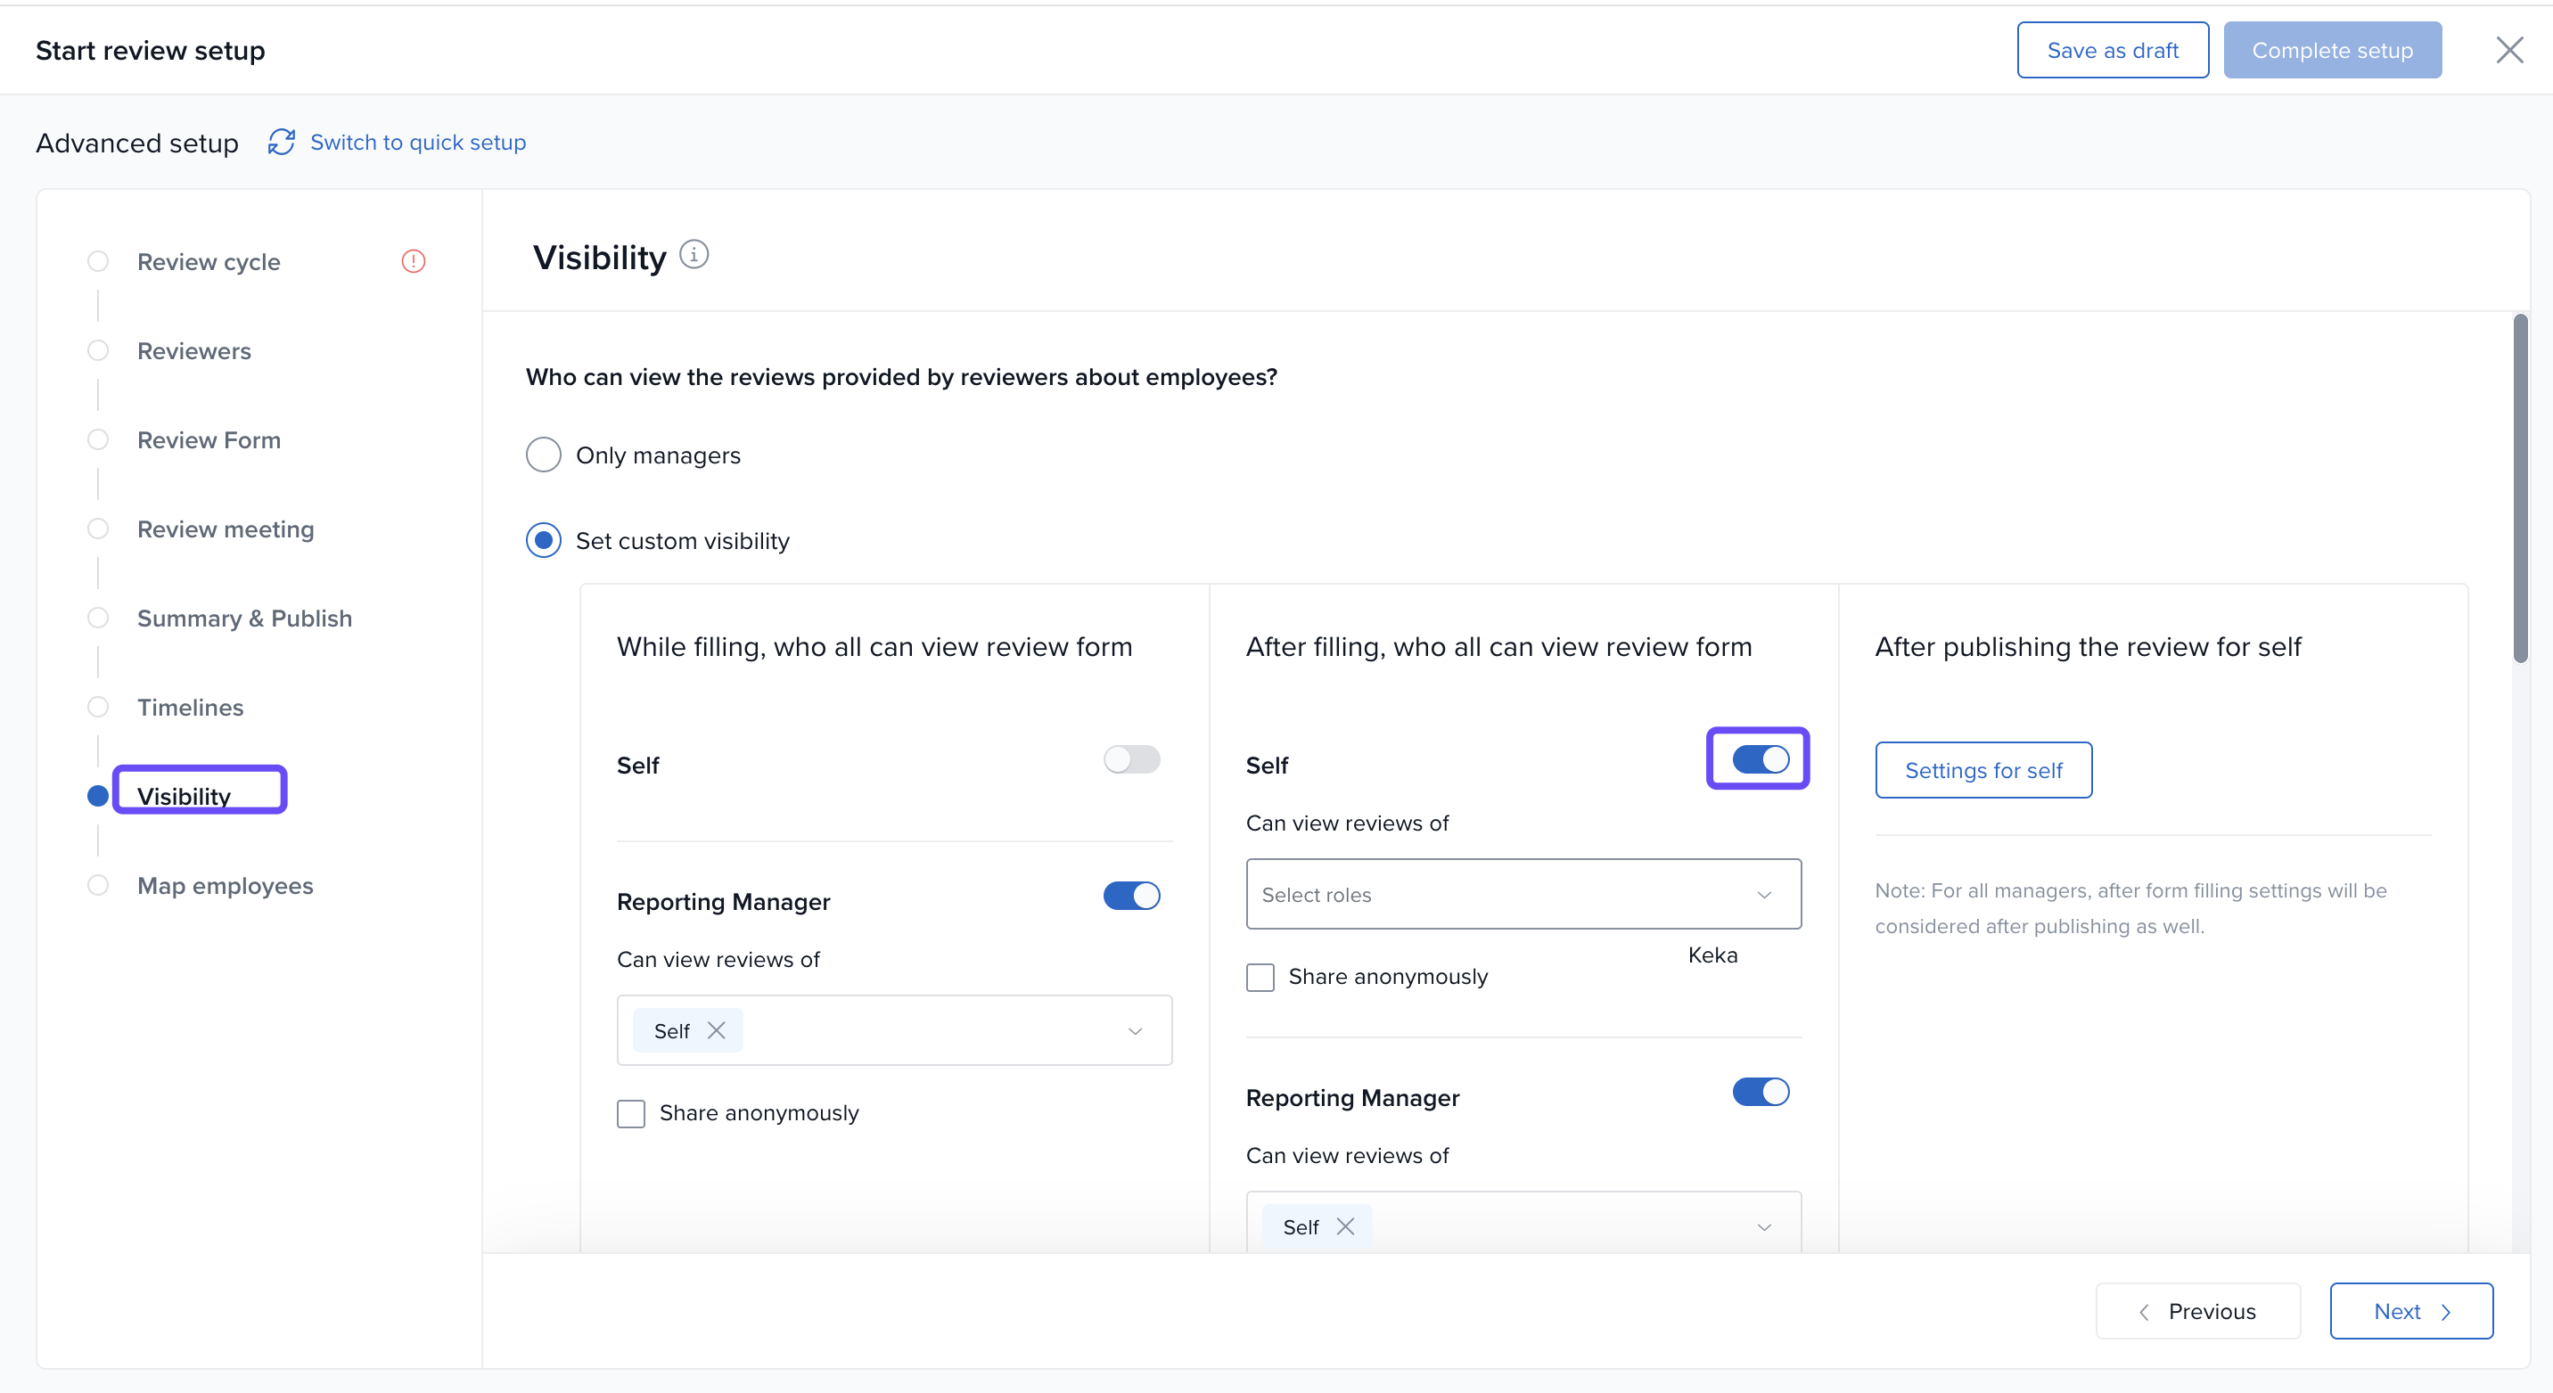This screenshot has width=2553, height=1393.
Task: Go back with the Previous button
Action: coord(2197,1311)
